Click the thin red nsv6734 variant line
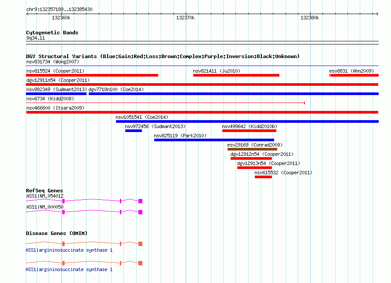The height and width of the screenshot is (283, 391). pos(166,103)
